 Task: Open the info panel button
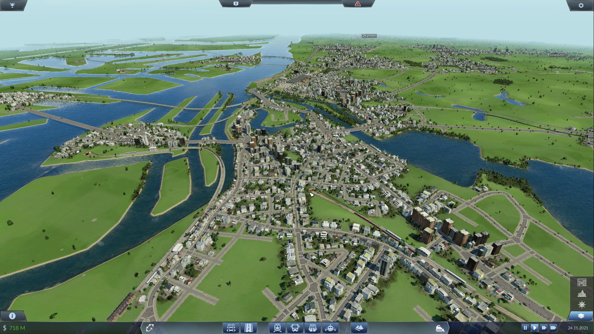pyautogui.click(x=12, y=316)
